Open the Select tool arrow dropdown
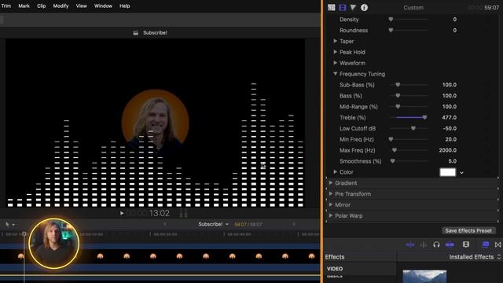503x283 pixels. pyautogui.click(x=10, y=224)
